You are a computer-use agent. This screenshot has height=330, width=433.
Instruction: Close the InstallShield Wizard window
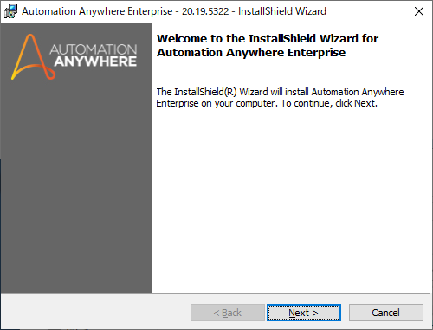419,11
